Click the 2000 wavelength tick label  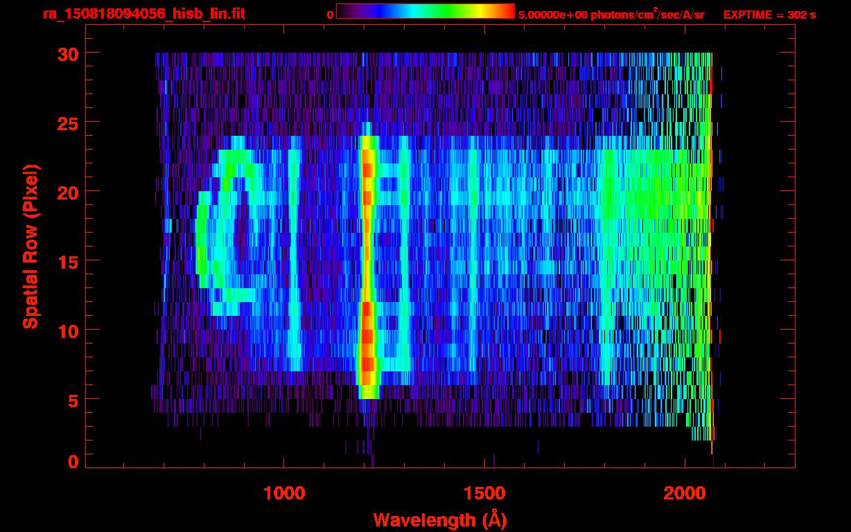(685, 493)
